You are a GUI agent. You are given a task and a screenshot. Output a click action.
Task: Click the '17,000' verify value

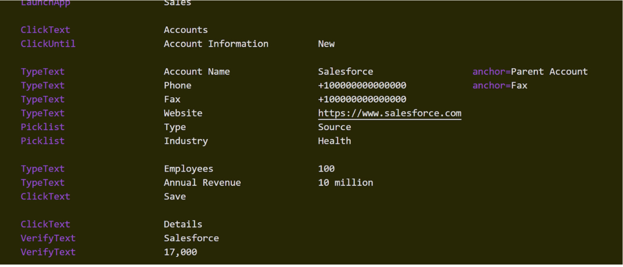(x=180, y=252)
